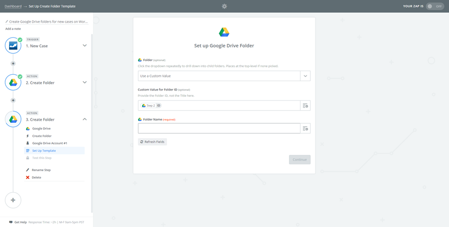Add a step with the large plus circle
Image resolution: width=449 pixels, height=227 pixels.
[x=13, y=200]
